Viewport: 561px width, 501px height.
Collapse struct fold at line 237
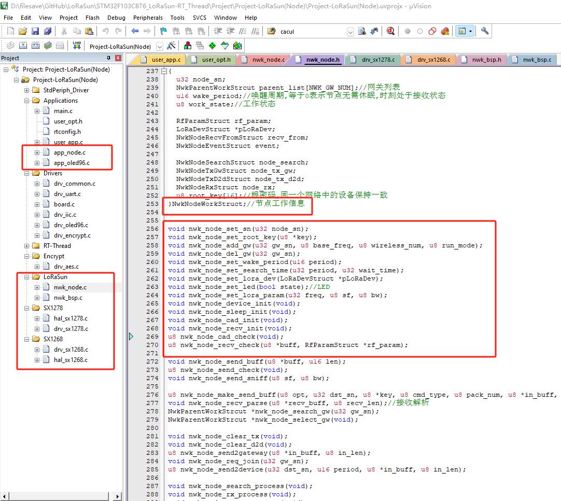tap(164, 71)
